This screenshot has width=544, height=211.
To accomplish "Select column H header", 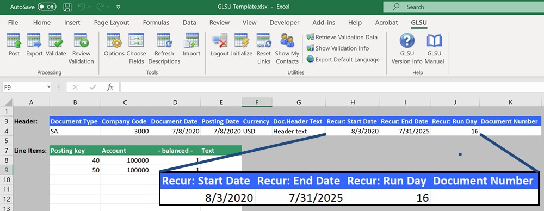I will 353,102.
